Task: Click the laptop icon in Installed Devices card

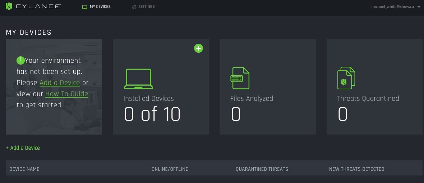Action: [x=138, y=79]
